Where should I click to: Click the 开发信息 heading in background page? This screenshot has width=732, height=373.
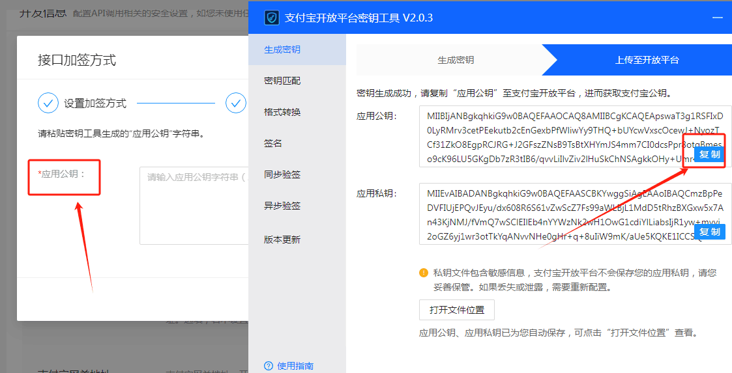[43, 13]
